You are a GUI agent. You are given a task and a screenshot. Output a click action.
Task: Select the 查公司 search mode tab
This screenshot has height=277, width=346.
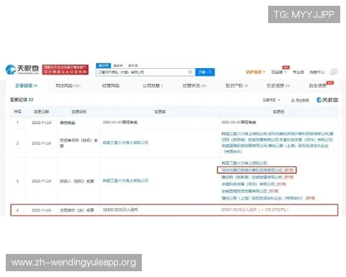click(x=103, y=66)
